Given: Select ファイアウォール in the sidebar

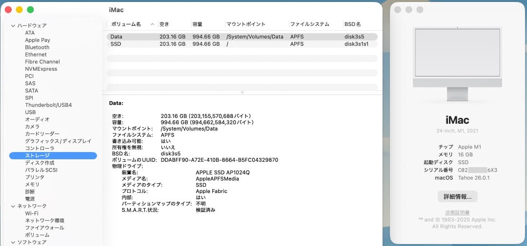Looking at the screenshot, I should click(45, 227).
